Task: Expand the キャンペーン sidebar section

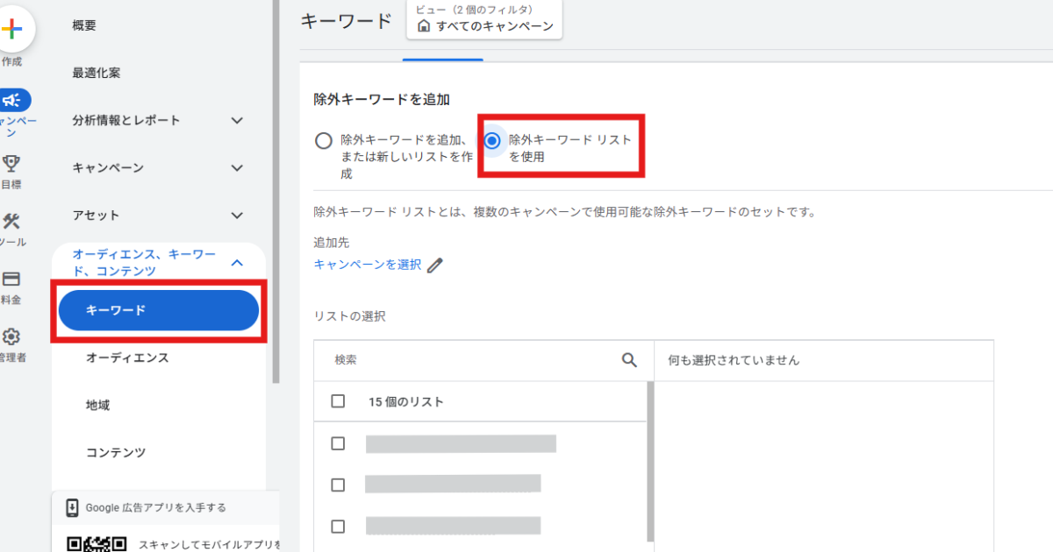Action: pyautogui.click(x=236, y=167)
